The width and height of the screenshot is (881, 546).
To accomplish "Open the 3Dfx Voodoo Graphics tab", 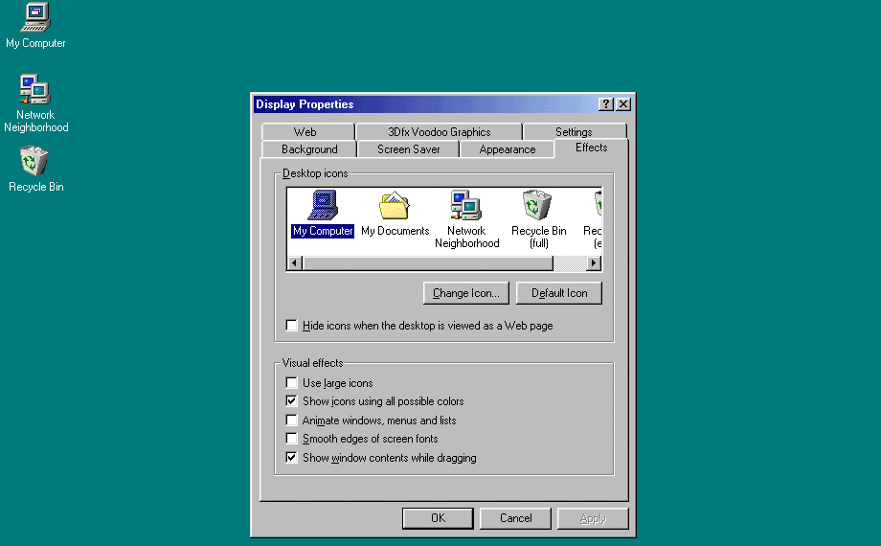I will point(439,132).
